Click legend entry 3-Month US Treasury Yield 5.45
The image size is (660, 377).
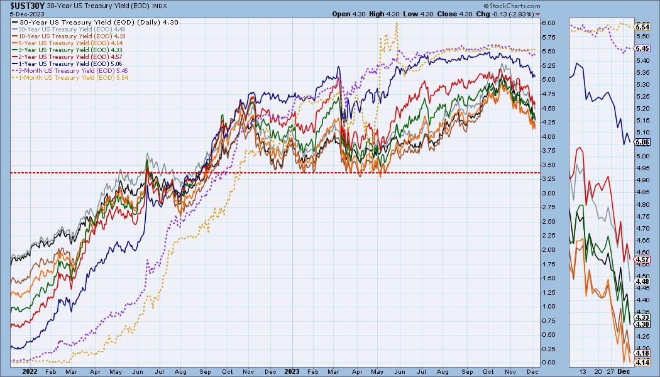[70, 70]
